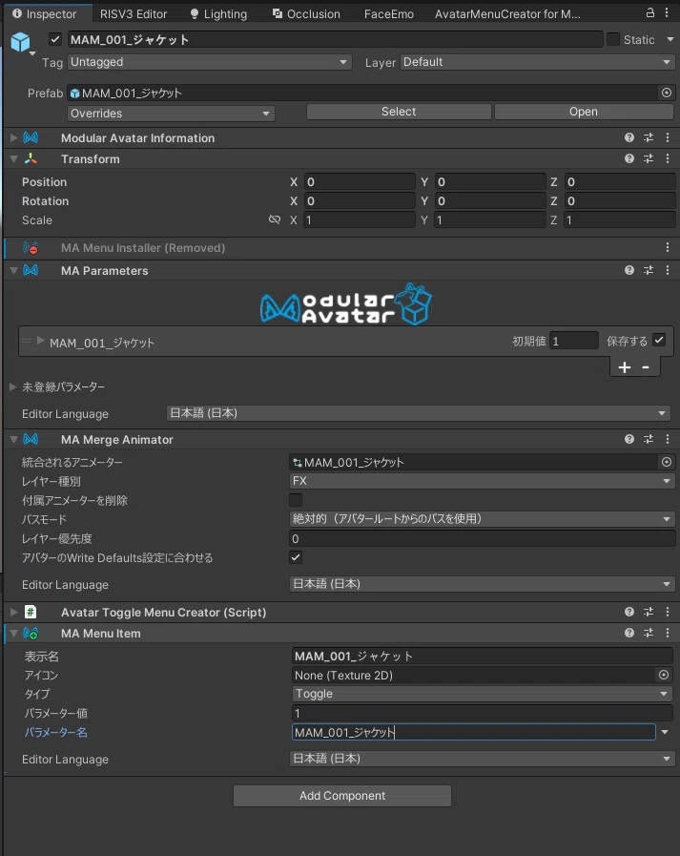
Task: Collapse the Transform component
Action: tap(13, 158)
